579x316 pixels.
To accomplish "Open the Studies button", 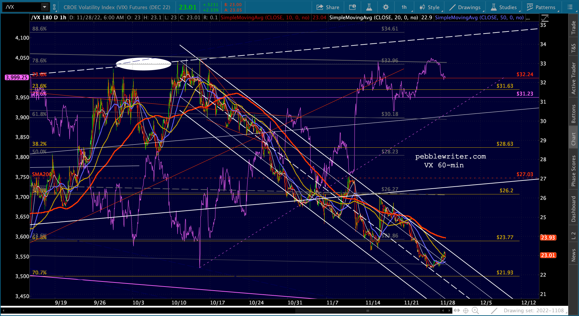I will coord(504,7).
